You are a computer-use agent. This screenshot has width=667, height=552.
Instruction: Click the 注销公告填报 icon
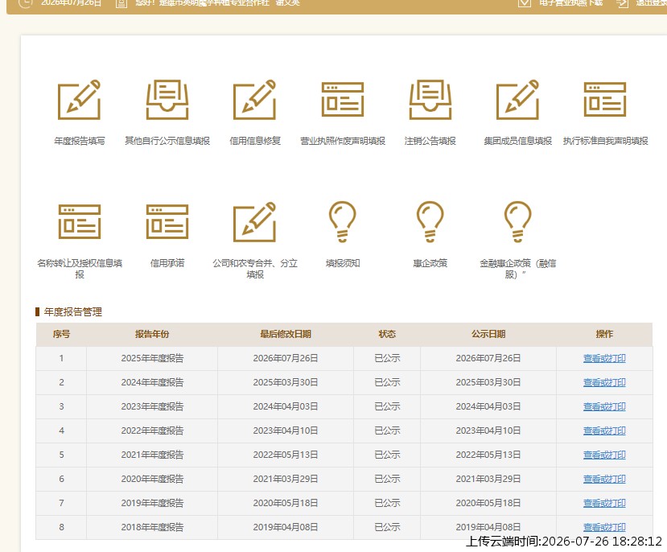[x=430, y=100]
